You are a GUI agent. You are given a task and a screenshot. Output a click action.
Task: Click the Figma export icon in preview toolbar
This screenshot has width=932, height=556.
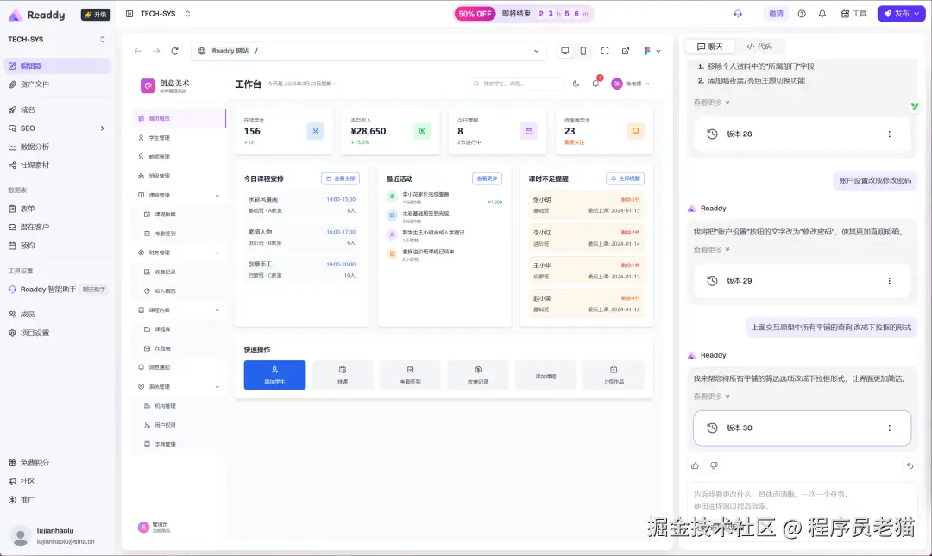point(646,51)
